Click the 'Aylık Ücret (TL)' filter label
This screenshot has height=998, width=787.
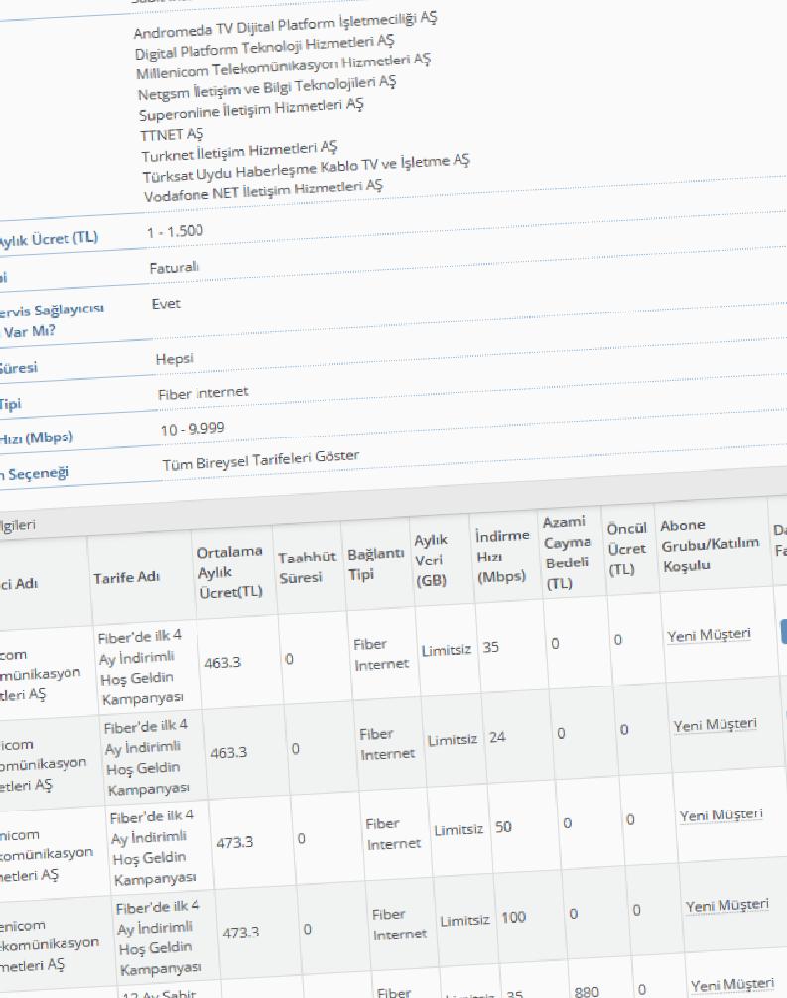click(48, 240)
